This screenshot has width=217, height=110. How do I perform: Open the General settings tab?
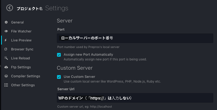click(17, 22)
